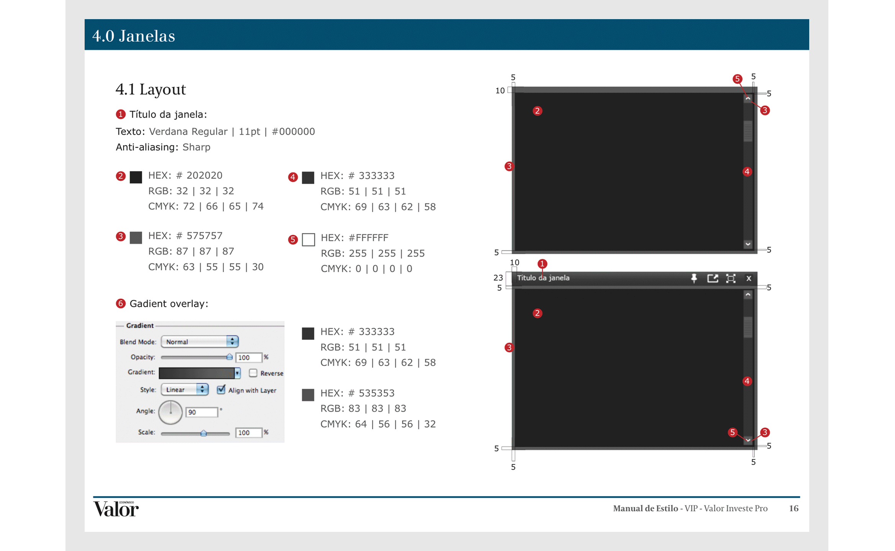Click the #FFFFFF color swatch
The height and width of the screenshot is (551, 895).
308,239
